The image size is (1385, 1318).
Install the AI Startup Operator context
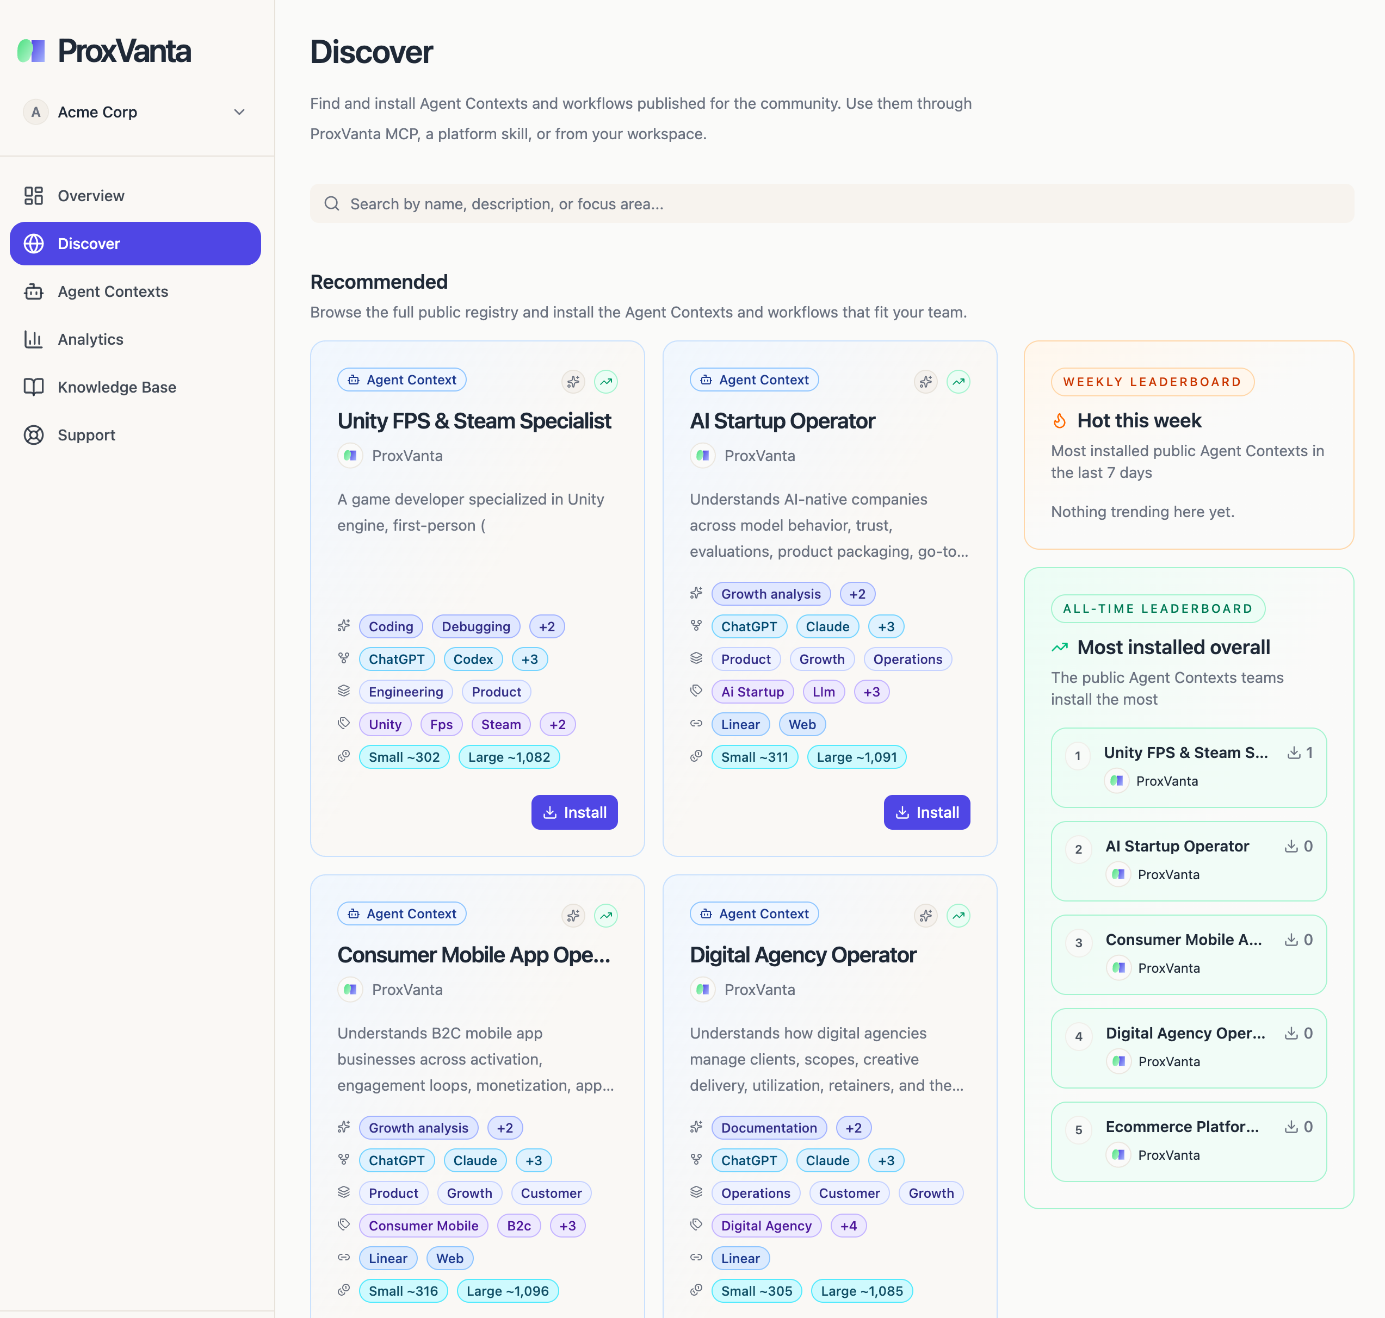926,812
